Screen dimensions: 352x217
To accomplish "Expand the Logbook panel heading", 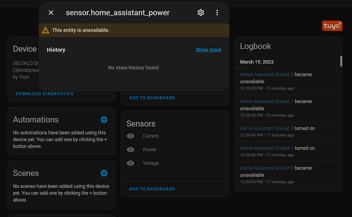I will [x=256, y=46].
